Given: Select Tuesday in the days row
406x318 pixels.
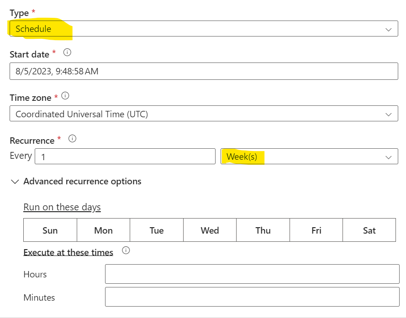Looking at the screenshot, I should pos(157,230).
